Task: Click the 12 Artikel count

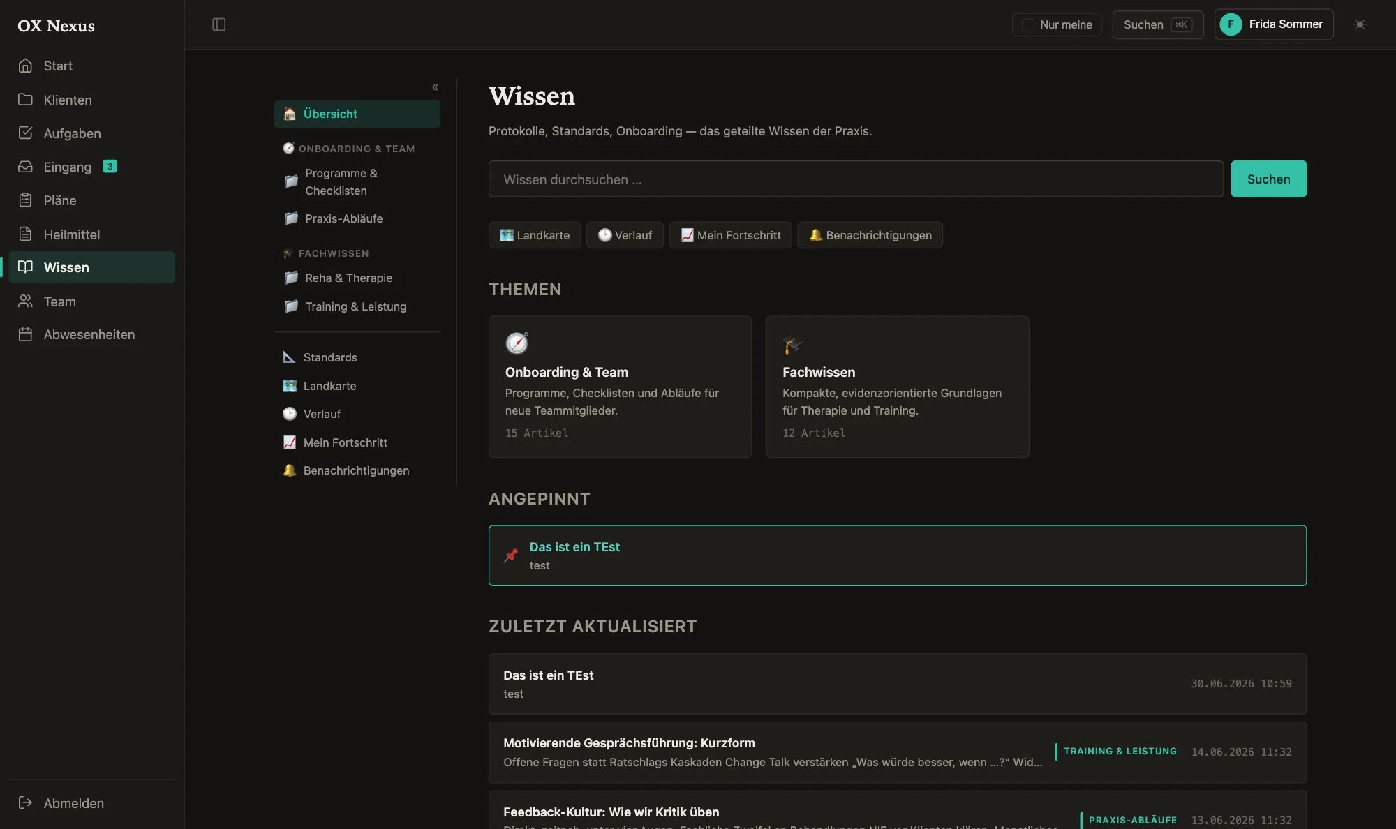Action: pyautogui.click(x=814, y=433)
